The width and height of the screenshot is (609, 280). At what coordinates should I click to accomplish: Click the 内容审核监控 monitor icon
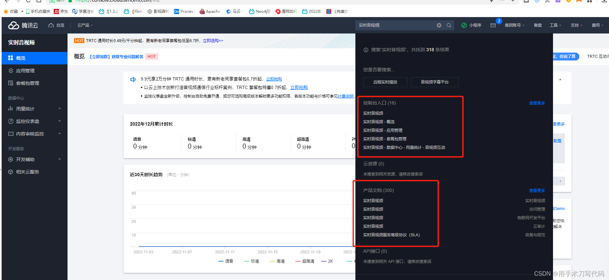click(x=11, y=134)
